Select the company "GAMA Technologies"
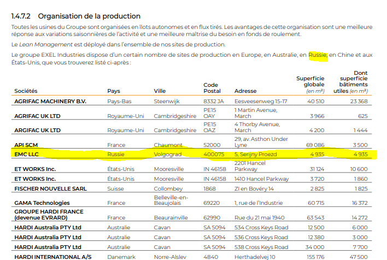 pos(42,203)
